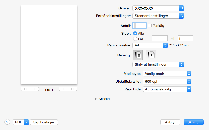Viewport: 209px width, 130px height.
Task: Jump to last preview page
Action: pyautogui.click(x=72, y=89)
